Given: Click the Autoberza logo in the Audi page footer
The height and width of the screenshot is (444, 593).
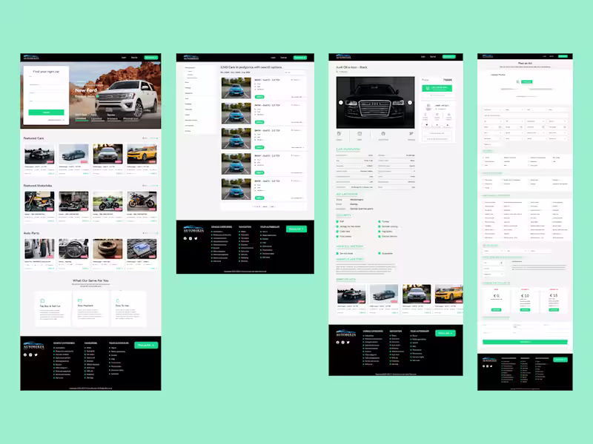Looking at the screenshot, I should click(346, 334).
